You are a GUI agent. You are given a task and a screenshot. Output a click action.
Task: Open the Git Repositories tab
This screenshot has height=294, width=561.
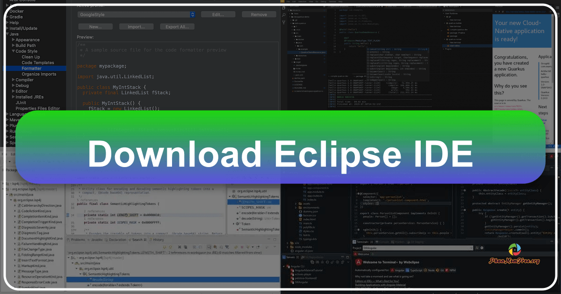pyautogui.click(x=312, y=257)
